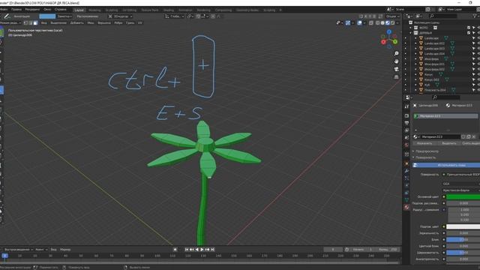Open the Заметка annotation layer dropdown
Screen dimensions: 480x270
coord(65,16)
